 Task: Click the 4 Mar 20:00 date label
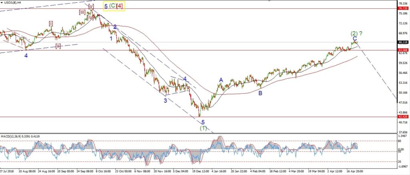(x=297, y=171)
